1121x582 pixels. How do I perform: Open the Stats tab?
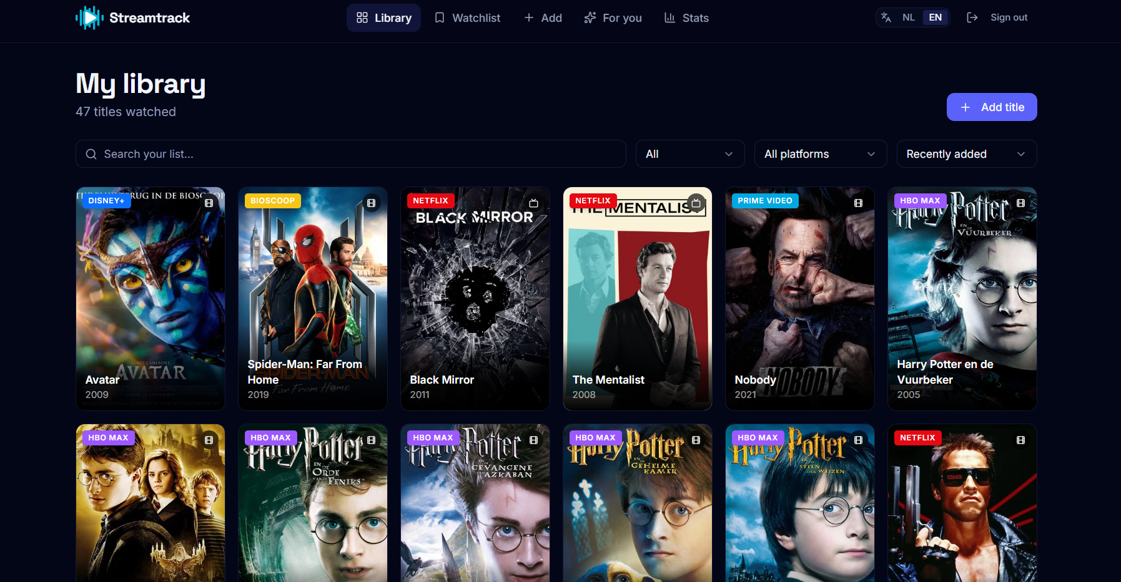click(686, 17)
